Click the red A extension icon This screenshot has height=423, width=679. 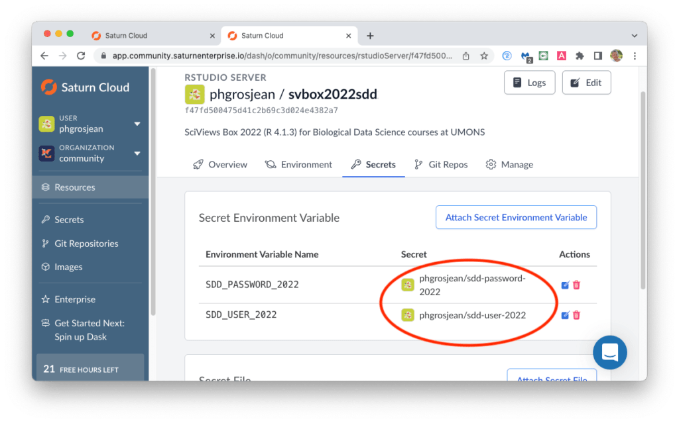pos(562,56)
